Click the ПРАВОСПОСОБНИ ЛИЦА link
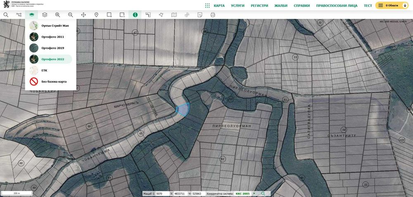Viewport: 413px width, 197px height. (x=337, y=6)
